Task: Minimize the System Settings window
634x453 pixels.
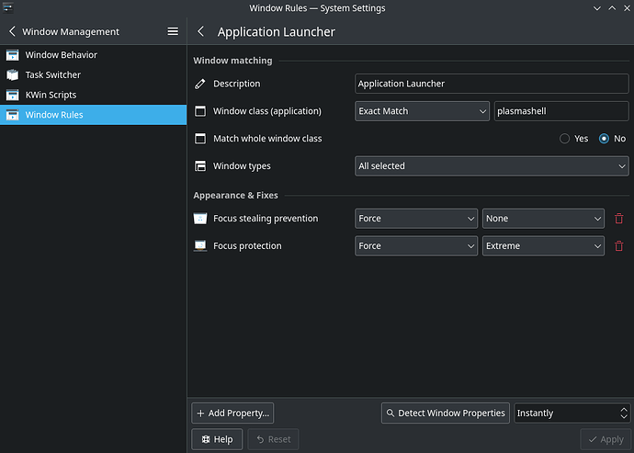Action: [597, 8]
